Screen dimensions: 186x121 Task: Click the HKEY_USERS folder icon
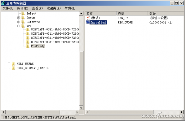(x=13, y=64)
